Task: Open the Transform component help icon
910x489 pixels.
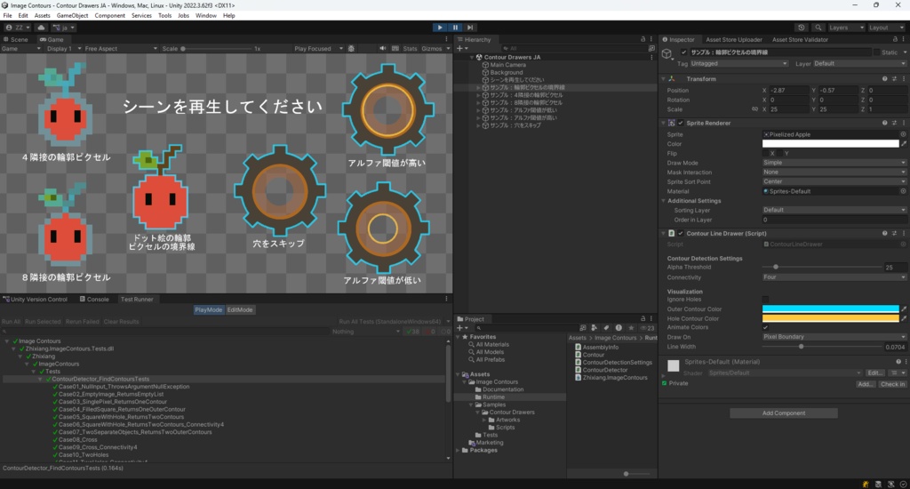Action: [884, 79]
